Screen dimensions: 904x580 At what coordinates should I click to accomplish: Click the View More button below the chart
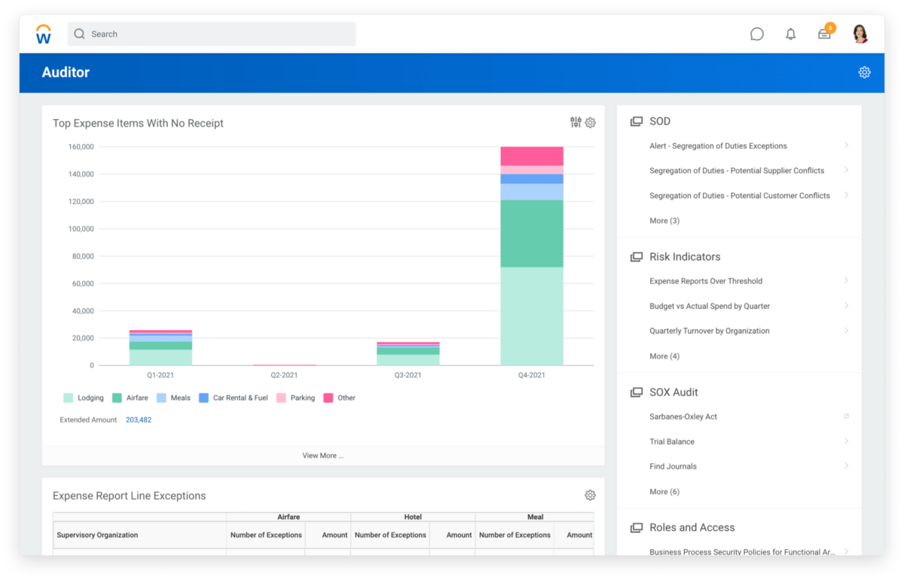point(322,455)
